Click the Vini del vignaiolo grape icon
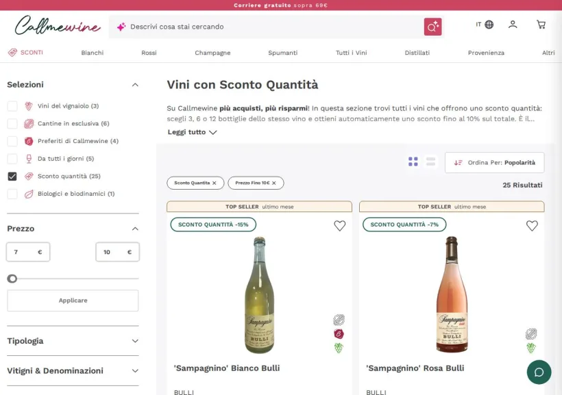 coord(29,106)
